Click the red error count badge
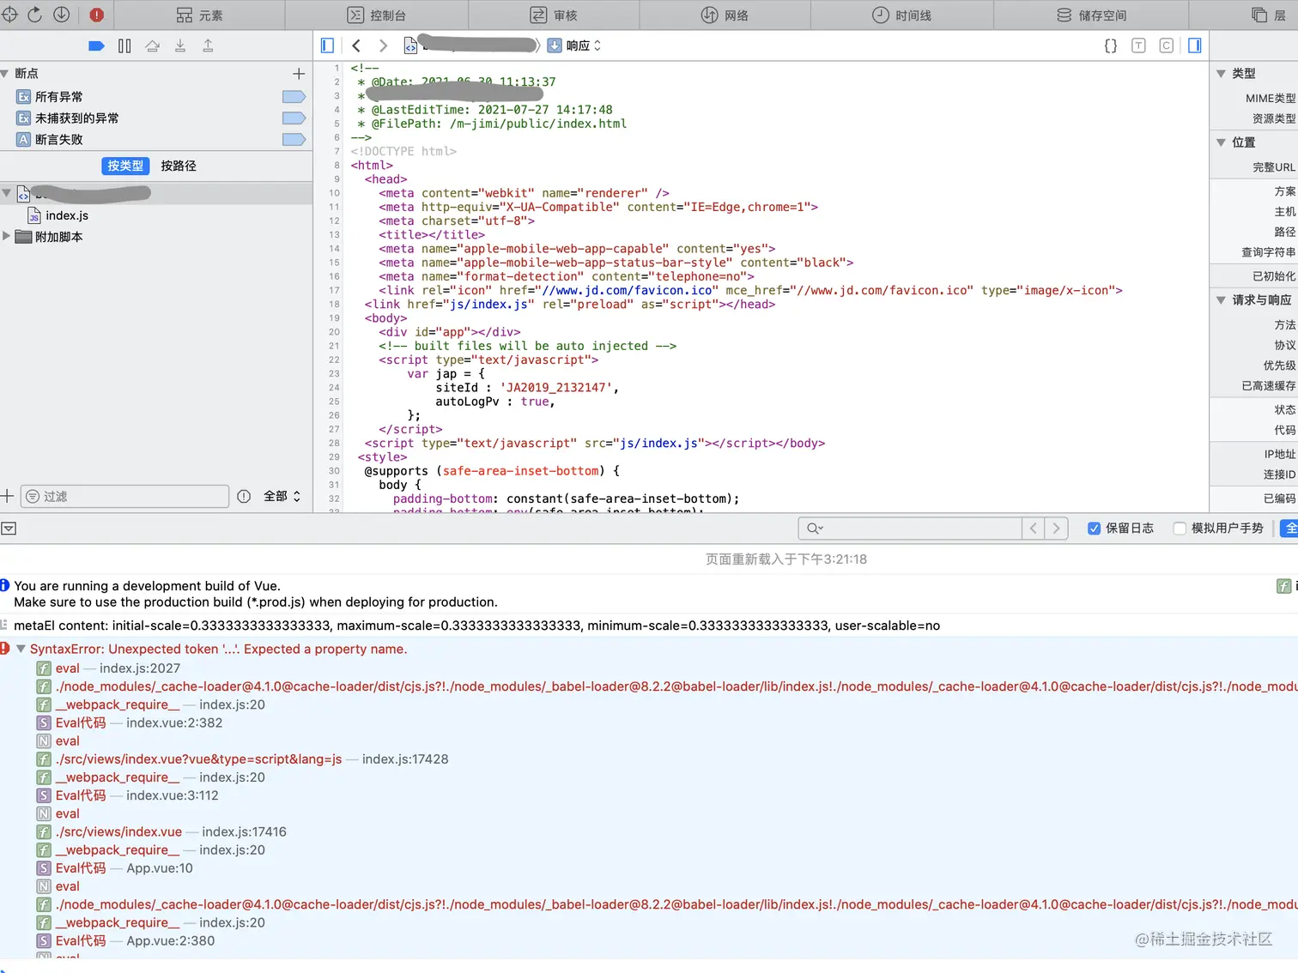The height and width of the screenshot is (973, 1298). point(96,15)
